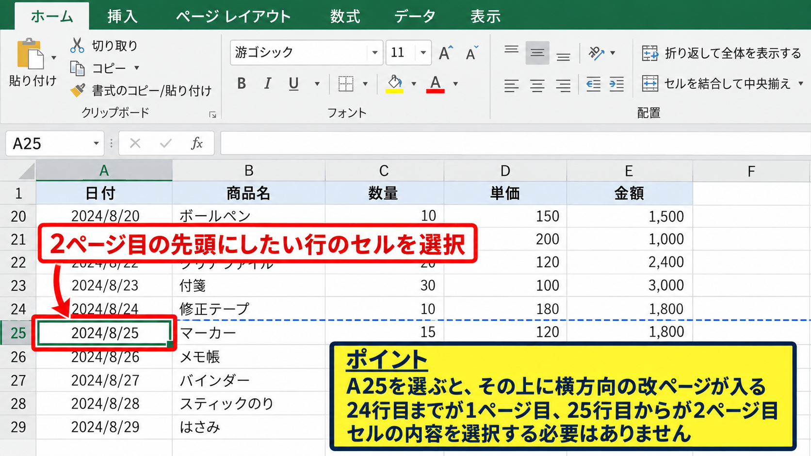Image resolution: width=811 pixels, height=456 pixels.
Task: Toggle Bold formatting
Action: coord(242,83)
